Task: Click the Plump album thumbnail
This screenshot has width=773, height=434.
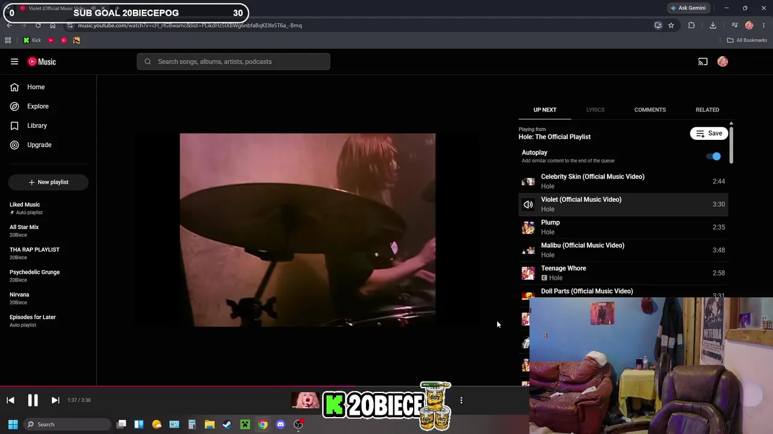Action: tap(528, 227)
